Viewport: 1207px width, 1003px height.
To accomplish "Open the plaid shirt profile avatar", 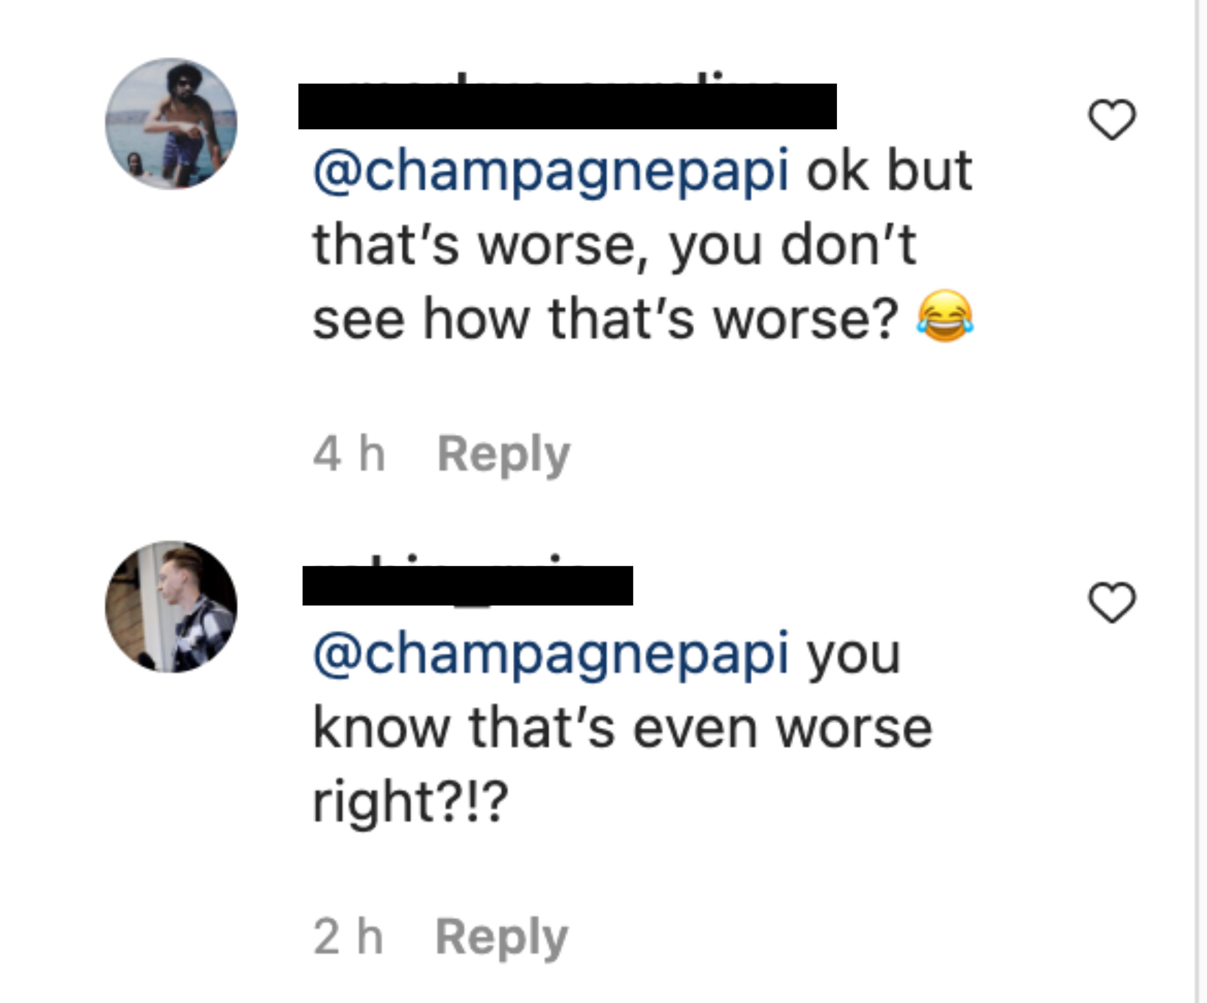I will coord(171,606).
